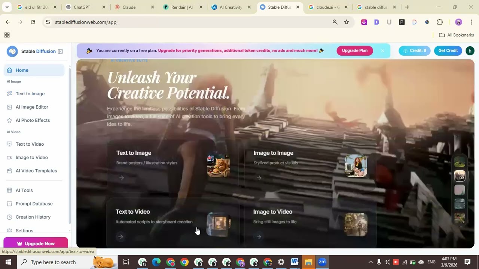The height and width of the screenshot is (269, 479).
Task: Select the highlighted second background thumbnail
Action: tap(460, 176)
